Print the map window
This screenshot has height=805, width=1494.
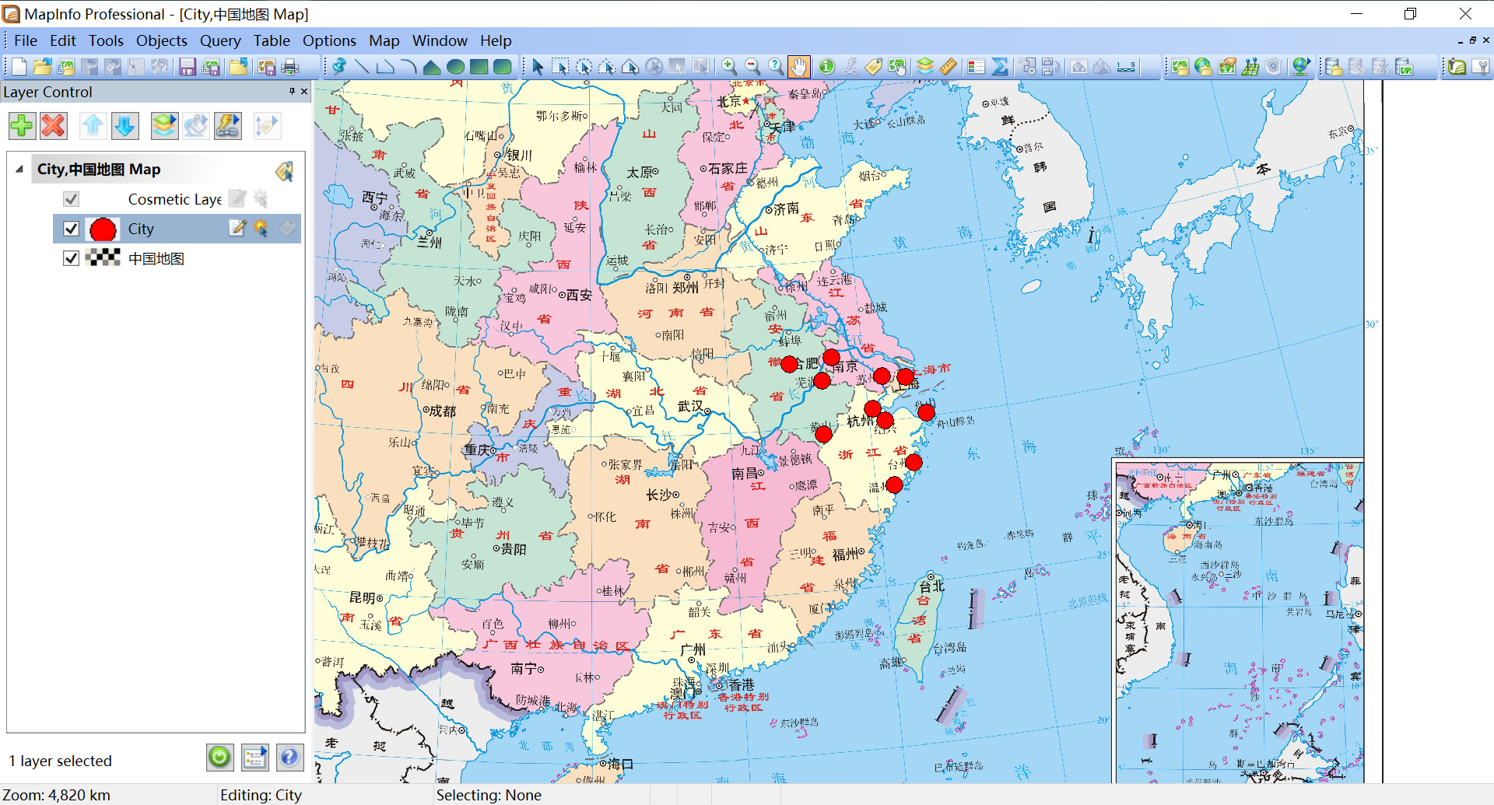pyautogui.click(x=290, y=67)
